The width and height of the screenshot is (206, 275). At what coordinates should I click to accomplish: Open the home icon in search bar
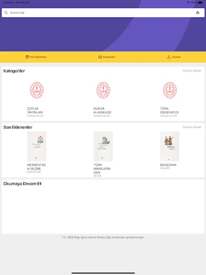pos(197,13)
